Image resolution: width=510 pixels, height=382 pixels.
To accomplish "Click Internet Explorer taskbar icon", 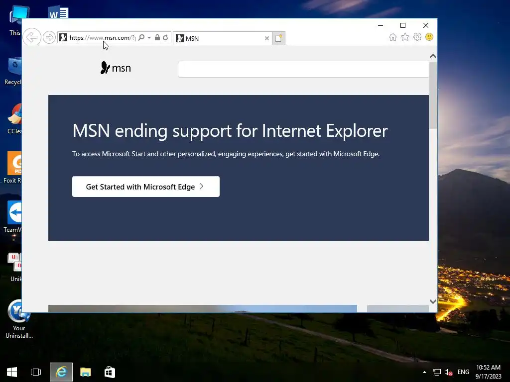I will (x=61, y=372).
